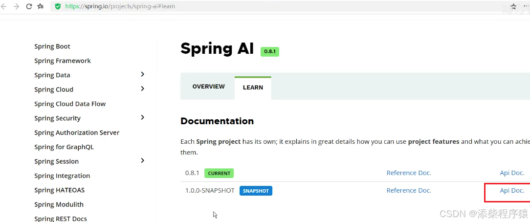Image resolution: width=530 pixels, height=222 pixels.
Task: Open the Spring Integration link
Action: click(62, 176)
